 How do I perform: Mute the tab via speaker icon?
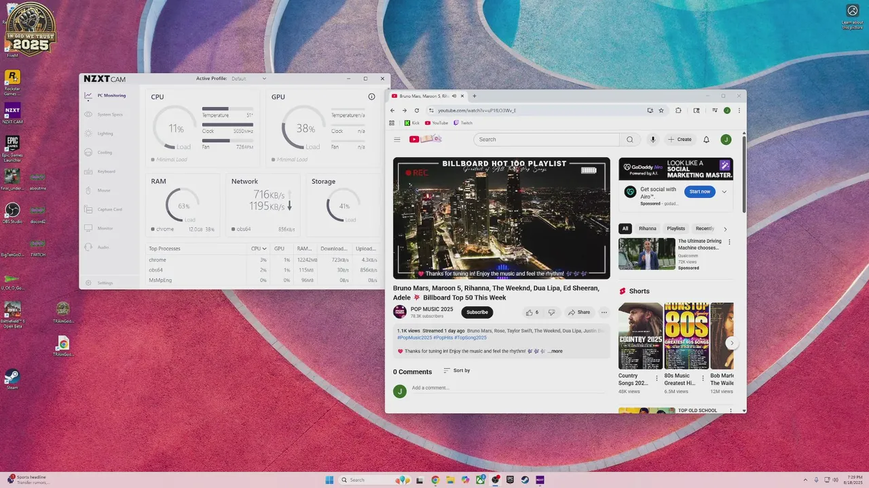(x=454, y=96)
